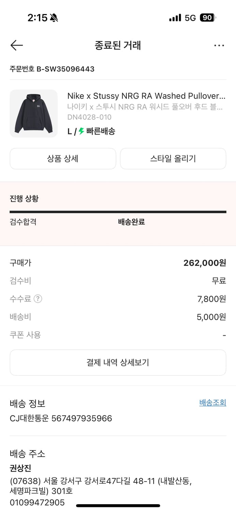The width and height of the screenshot is (236, 512).
Task: Tap the back arrow to leave 종료된 거래
Action: (16, 45)
